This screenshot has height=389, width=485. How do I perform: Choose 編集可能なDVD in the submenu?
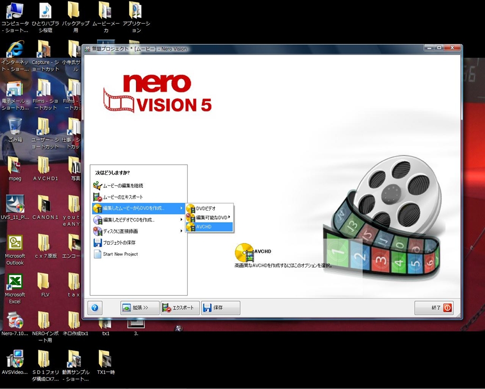[x=209, y=218]
